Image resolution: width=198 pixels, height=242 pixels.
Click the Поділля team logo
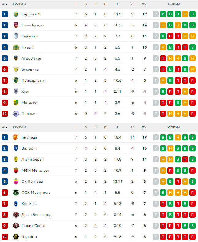16,114
